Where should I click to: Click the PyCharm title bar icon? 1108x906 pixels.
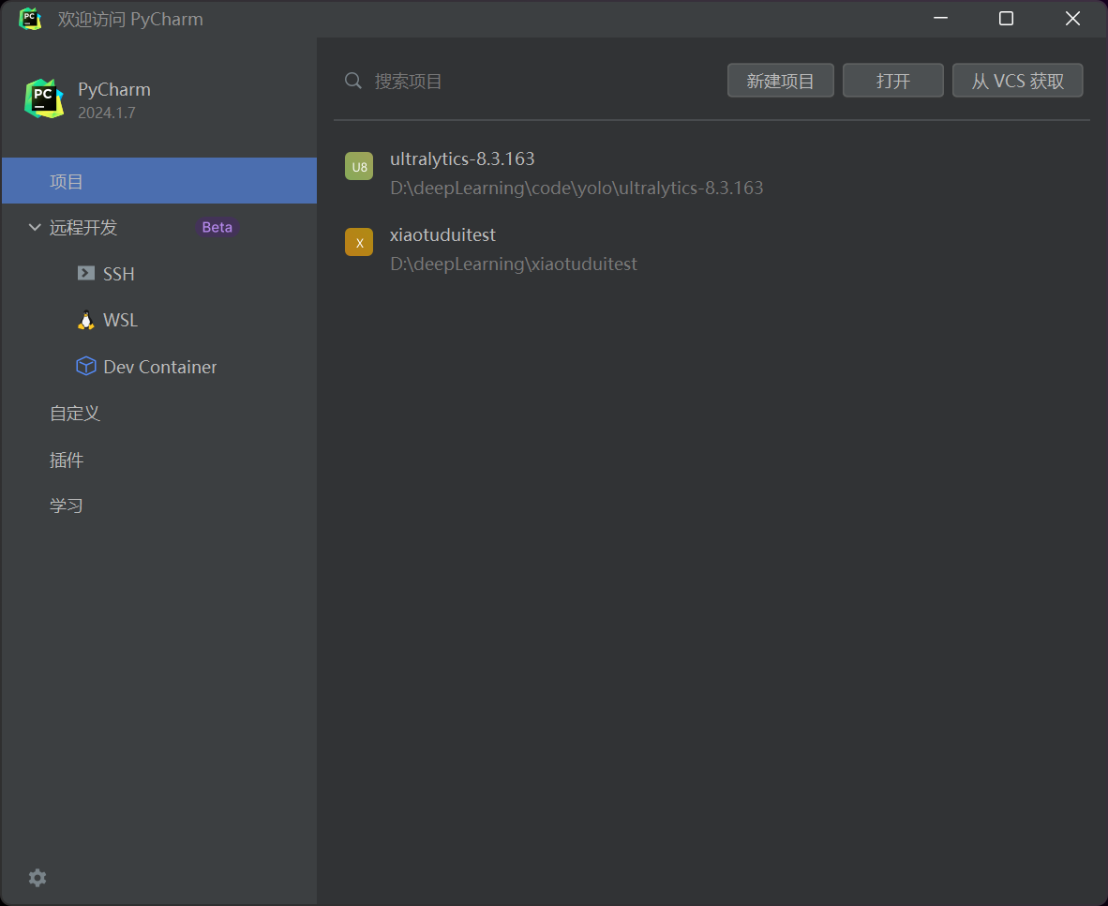pos(30,19)
